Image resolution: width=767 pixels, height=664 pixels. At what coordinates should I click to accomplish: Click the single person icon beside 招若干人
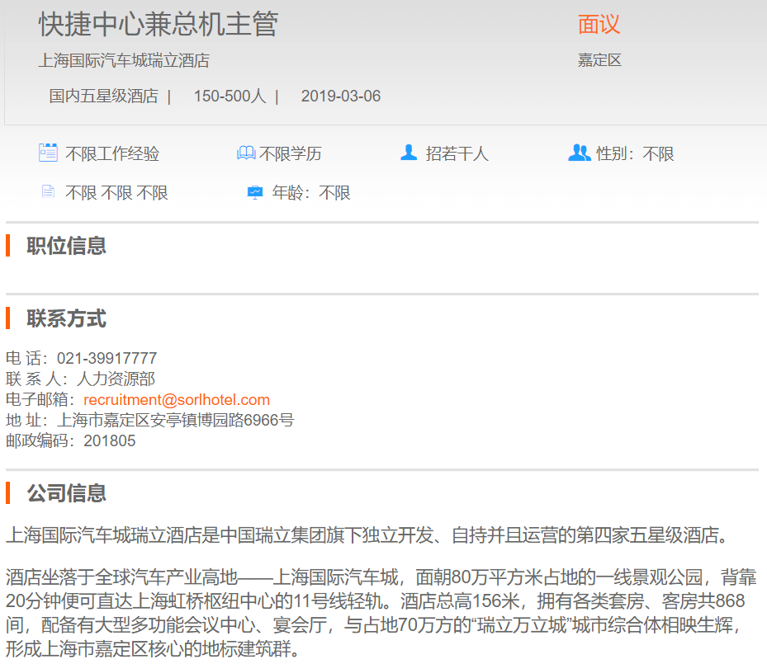pyautogui.click(x=408, y=153)
